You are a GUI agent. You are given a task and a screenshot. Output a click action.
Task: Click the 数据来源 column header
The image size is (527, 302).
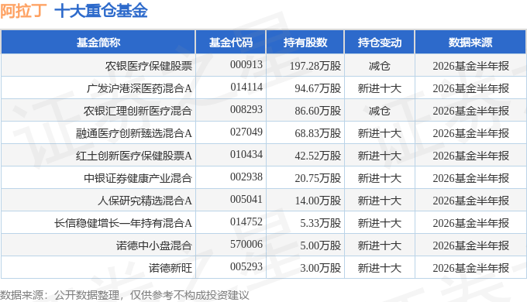click(470, 43)
